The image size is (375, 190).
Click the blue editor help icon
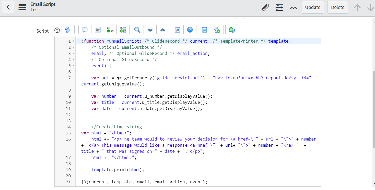tap(190, 30)
